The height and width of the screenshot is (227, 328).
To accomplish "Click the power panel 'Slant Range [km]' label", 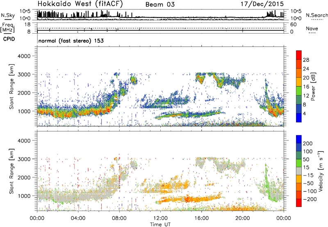I will [11, 86].
